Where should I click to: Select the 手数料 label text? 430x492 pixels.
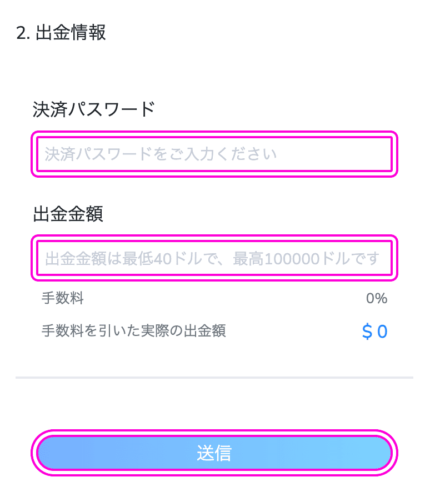point(62,298)
